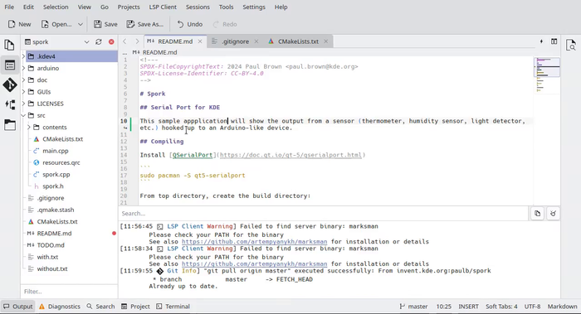Click the Save As toolbar button
The height and width of the screenshot is (314, 581).
[x=145, y=24]
